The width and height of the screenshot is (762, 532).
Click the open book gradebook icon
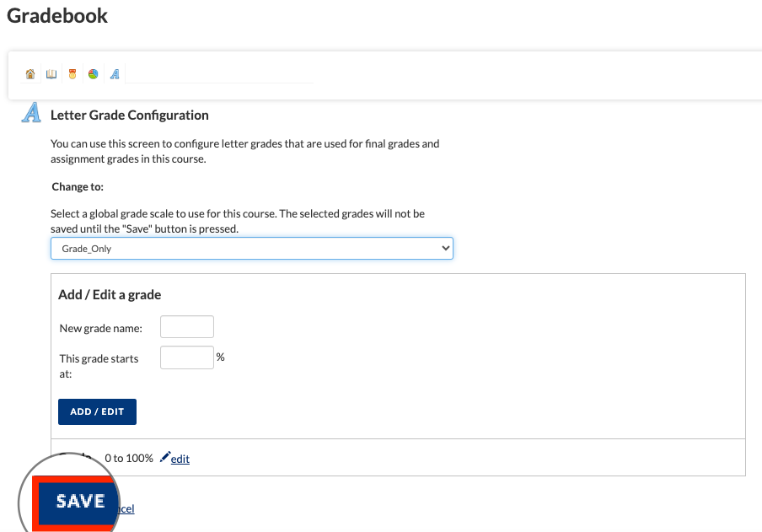click(51, 74)
